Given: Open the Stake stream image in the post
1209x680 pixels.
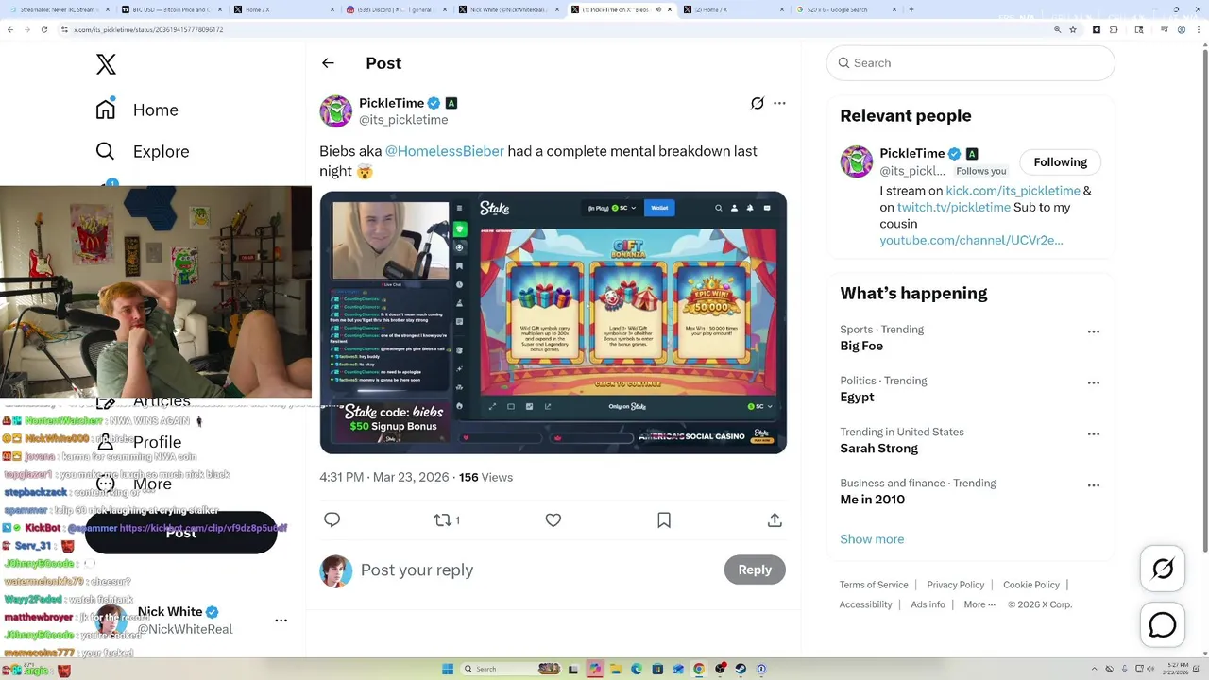Looking at the screenshot, I should pos(553,322).
